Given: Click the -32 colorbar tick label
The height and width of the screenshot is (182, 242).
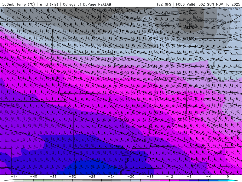Looking at the screenshot, I should pyautogui.click(x=73, y=177).
